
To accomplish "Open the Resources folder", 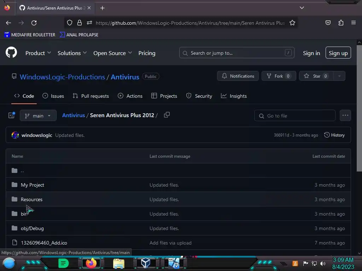I will (x=31, y=199).
